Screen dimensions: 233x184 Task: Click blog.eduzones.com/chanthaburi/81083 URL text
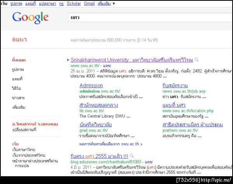coord(106,162)
